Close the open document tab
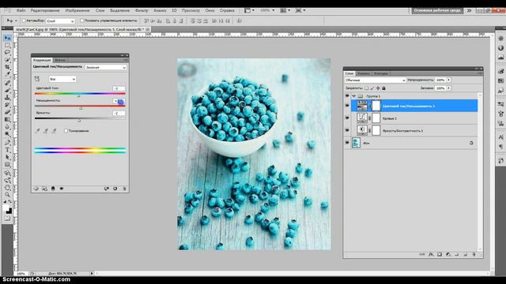The width and height of the screenshot is (506, 284). (148, 29)
